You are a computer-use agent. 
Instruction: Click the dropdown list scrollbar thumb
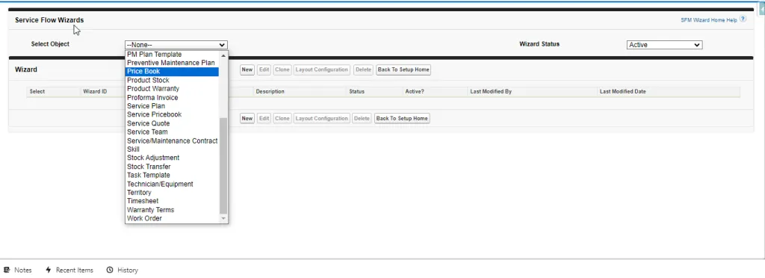223,165
